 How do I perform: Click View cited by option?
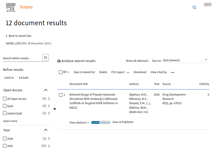pyautogui.click(x=158, y=72)
